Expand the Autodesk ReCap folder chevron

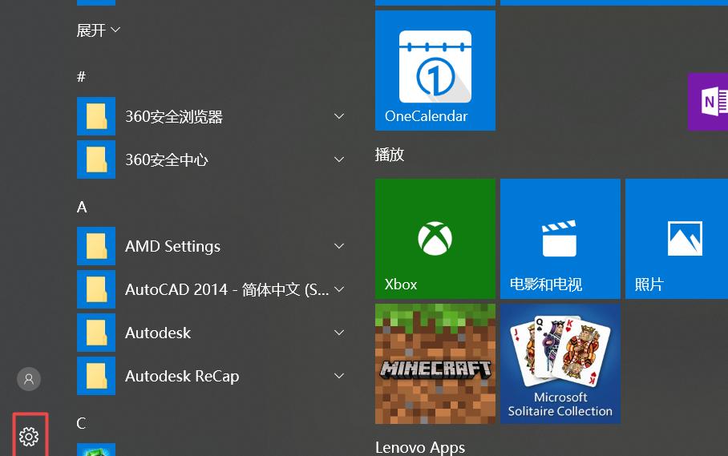(x=339, y=376)
